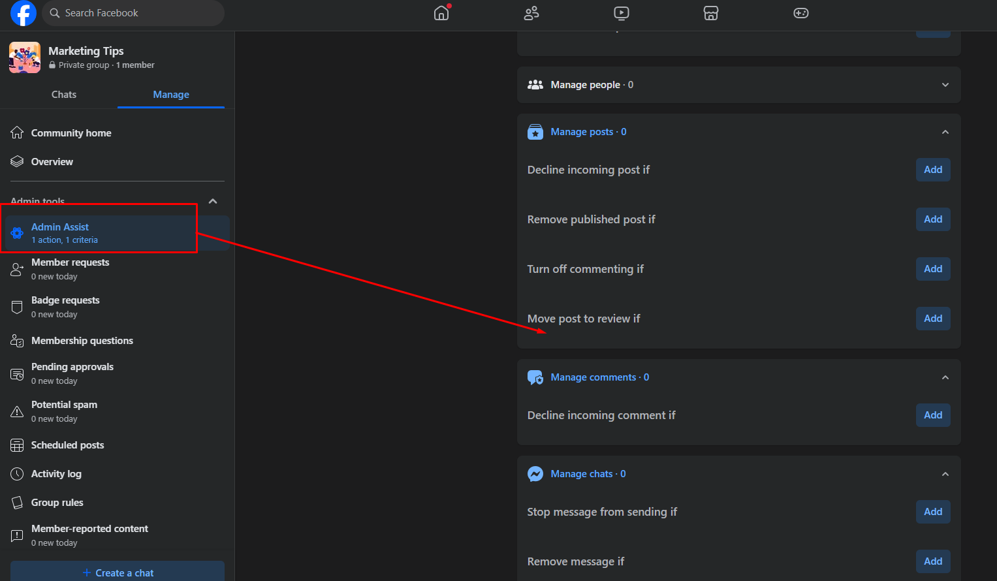Add criteria for Turn off commenting if
This screenshot has height=581, width=997.
click(x=933, y=269)
